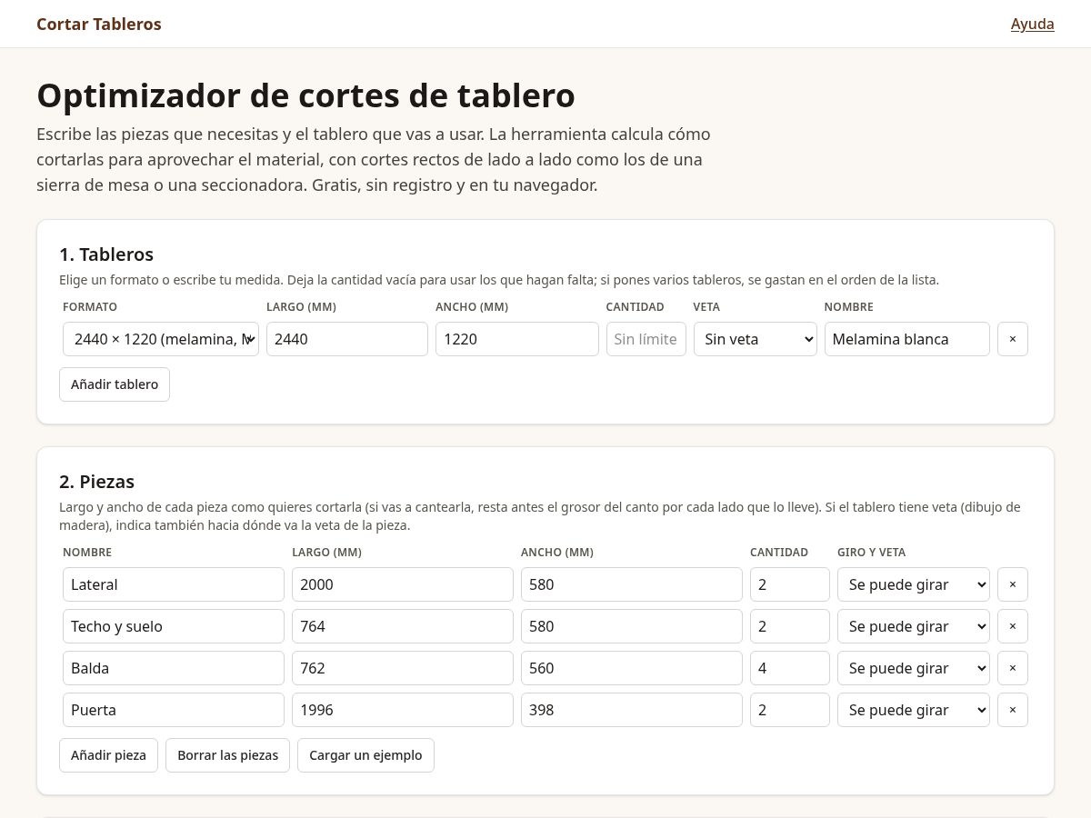Open the Giro y veta dropdown for Puerta
The width and height of the screenshot is (1091, 818).
coord(914,710)
